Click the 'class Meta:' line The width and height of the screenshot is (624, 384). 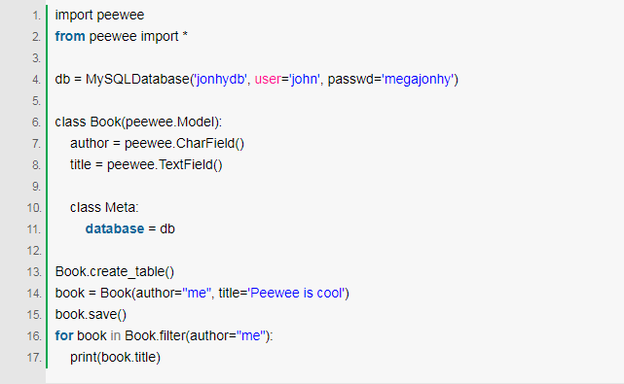pyautogui.click(x=104, y=207)
